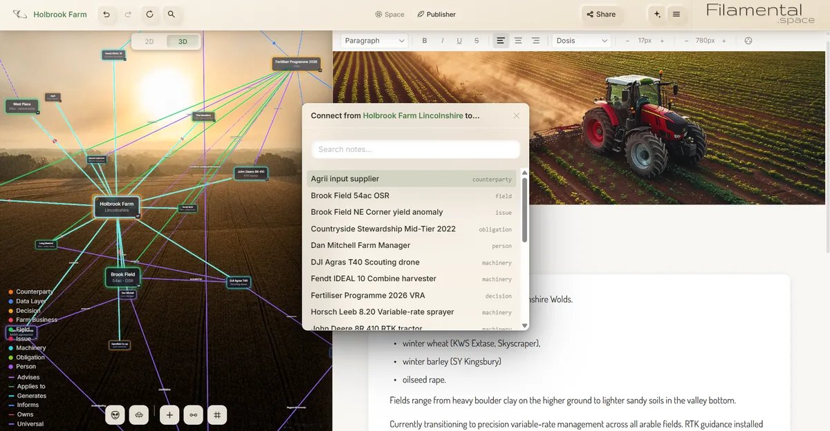Click the Person legend entry
The height and width of the screenshot is (431, 830).
tap(22, 367)
